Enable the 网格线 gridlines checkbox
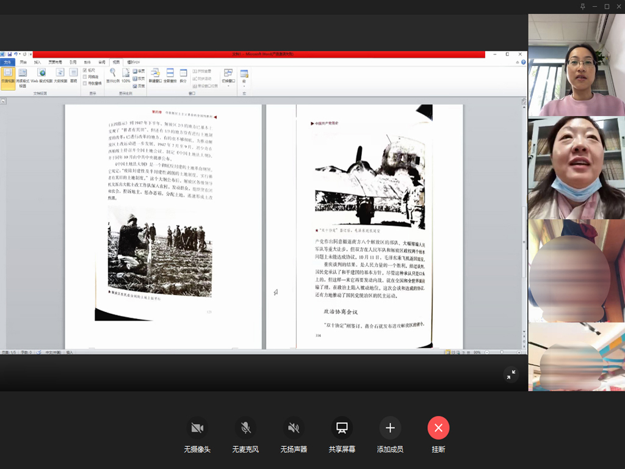 (85, 77)
